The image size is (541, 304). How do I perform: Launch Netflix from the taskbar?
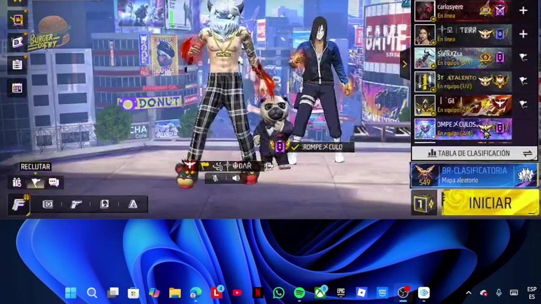(258, 293)
